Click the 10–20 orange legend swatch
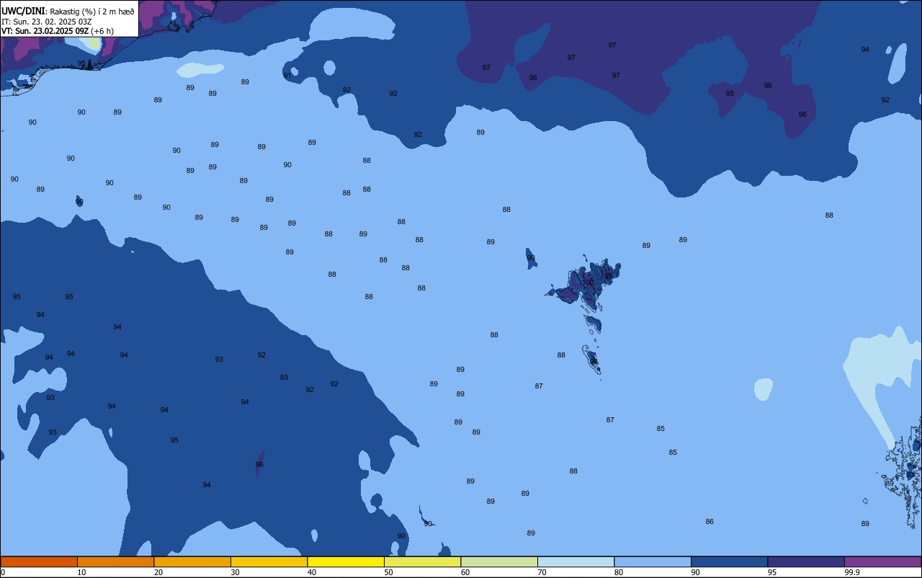922x578 pixels. click(115, 561)
